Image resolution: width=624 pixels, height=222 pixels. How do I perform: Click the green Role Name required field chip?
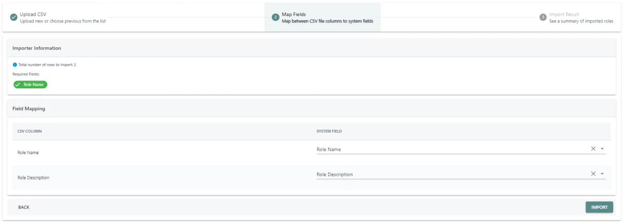coord(30,84)
